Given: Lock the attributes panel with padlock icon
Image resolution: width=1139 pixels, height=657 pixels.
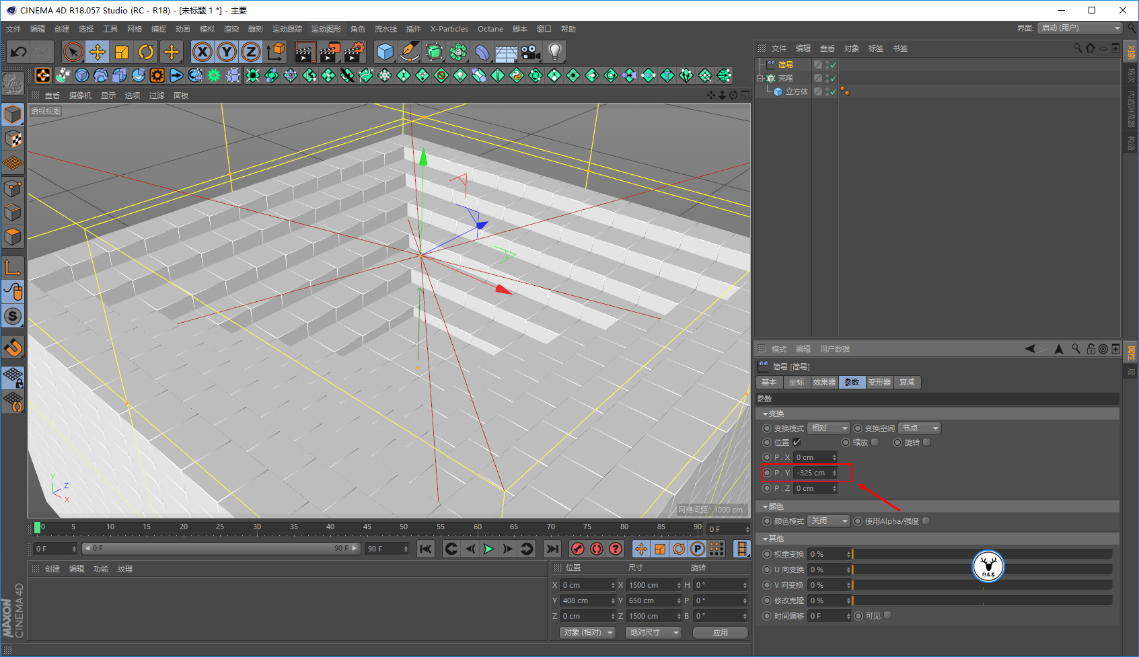Looking at the screenshot, I should click(1091, 348).
